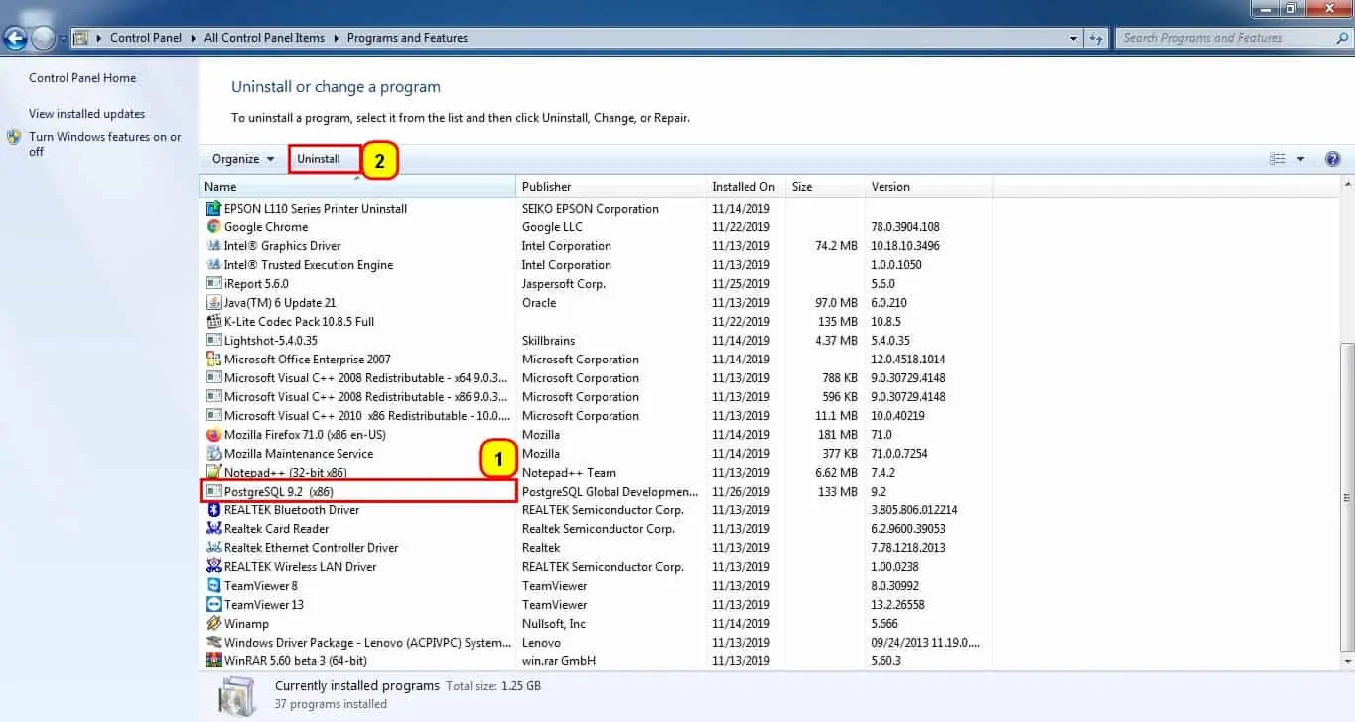Screen dimensions: 1355x722
Task: Click the refresh address bar button
Action: [x=1097, y=38]
